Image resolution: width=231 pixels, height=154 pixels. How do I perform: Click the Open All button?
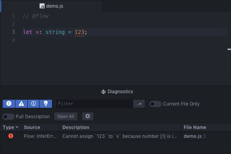pyautogui.click(x=66, y=116)
